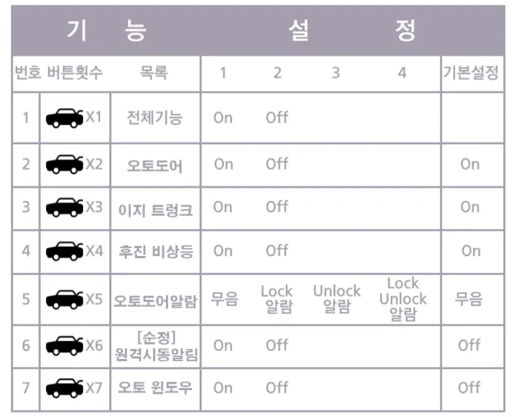Turn On the 오토도어 setting
The height and width of the screenshot is (417, 519).
pyautogui.click(x=223, y=165)
